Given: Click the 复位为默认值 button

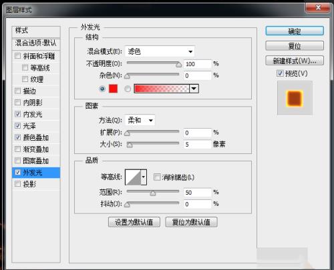Looking at the screenshot, I should (191, 222).
